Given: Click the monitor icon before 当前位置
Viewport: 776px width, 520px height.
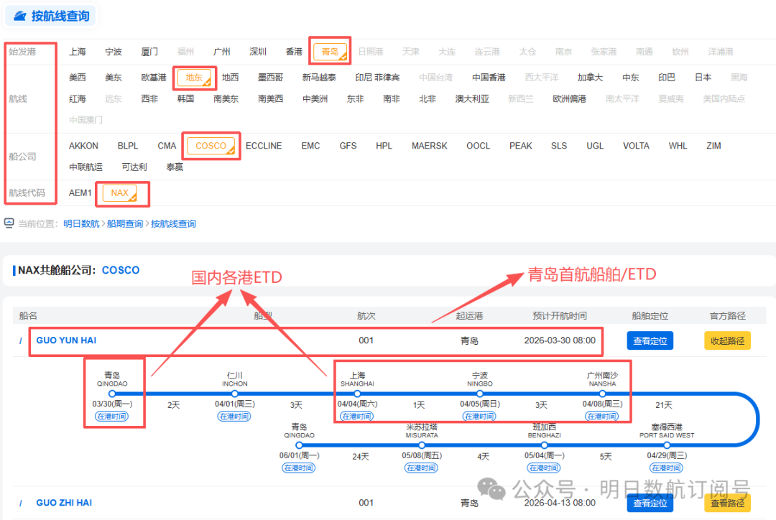Looking at the screenshot, I should [x=9, y=223].
